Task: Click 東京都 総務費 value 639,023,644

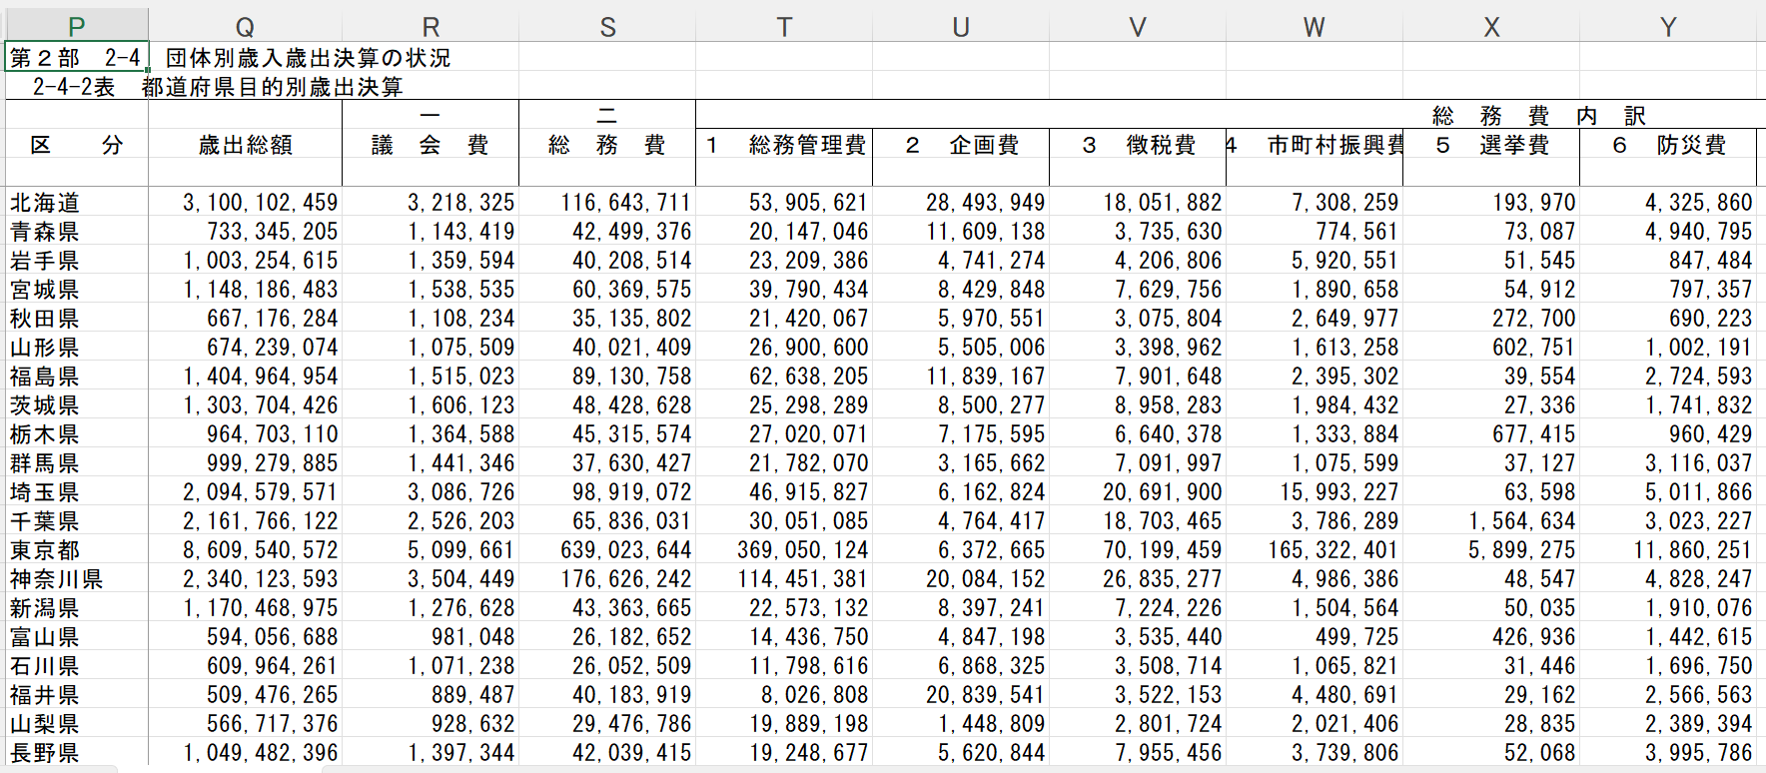Action: (x=607, y=550)
